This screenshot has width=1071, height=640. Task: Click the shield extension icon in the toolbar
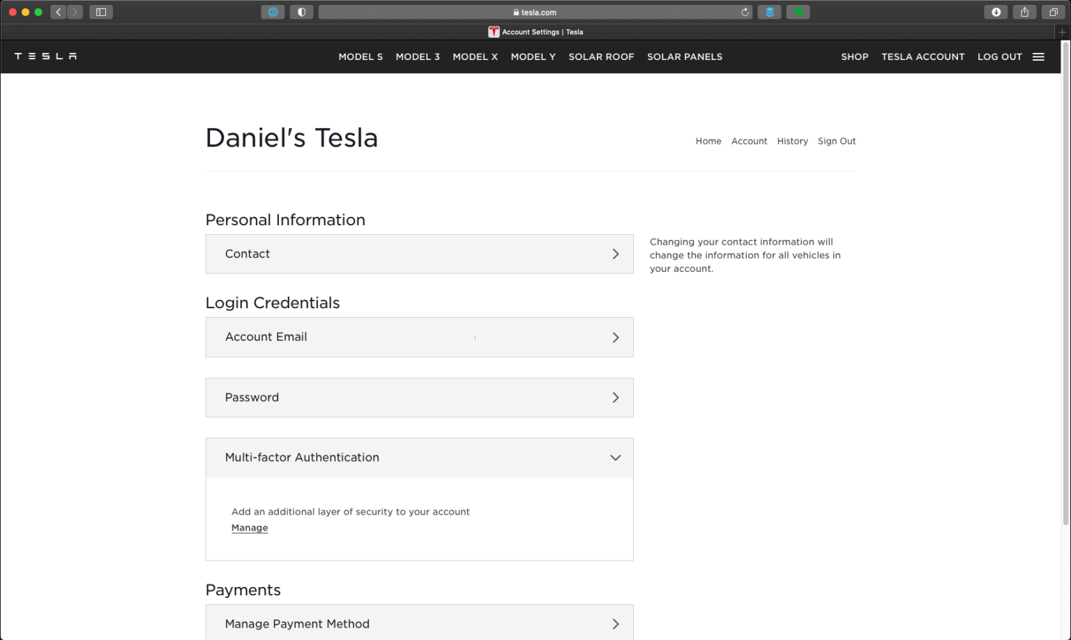pos(302,12)
